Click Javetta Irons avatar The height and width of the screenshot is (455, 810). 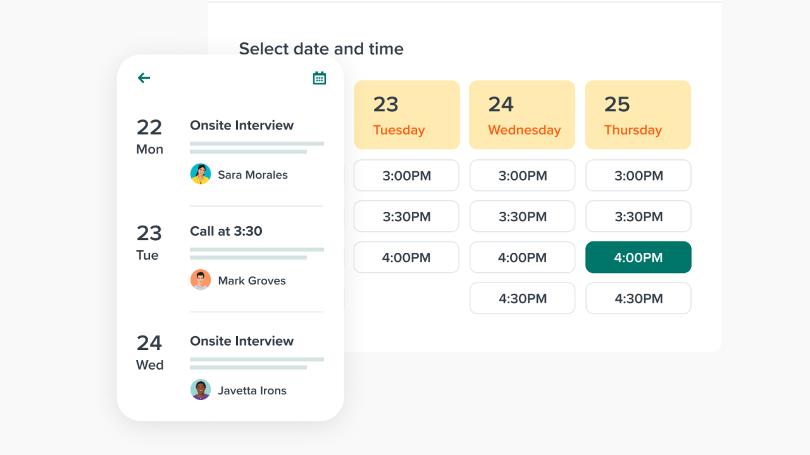coord(201,390)
